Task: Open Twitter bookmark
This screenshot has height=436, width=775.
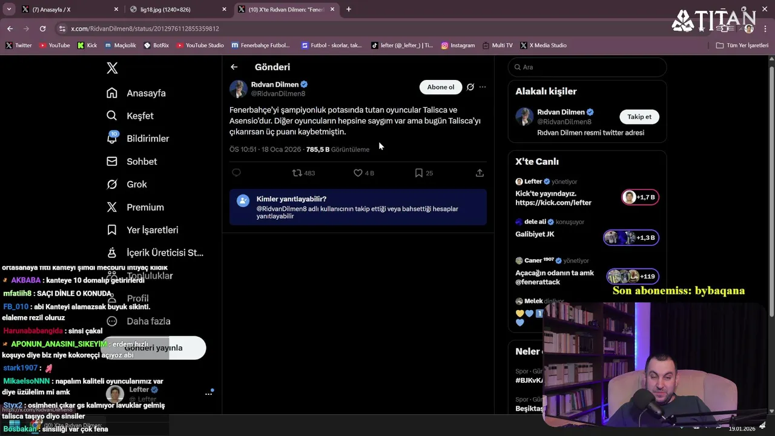Action: click(x=19, y=45)
